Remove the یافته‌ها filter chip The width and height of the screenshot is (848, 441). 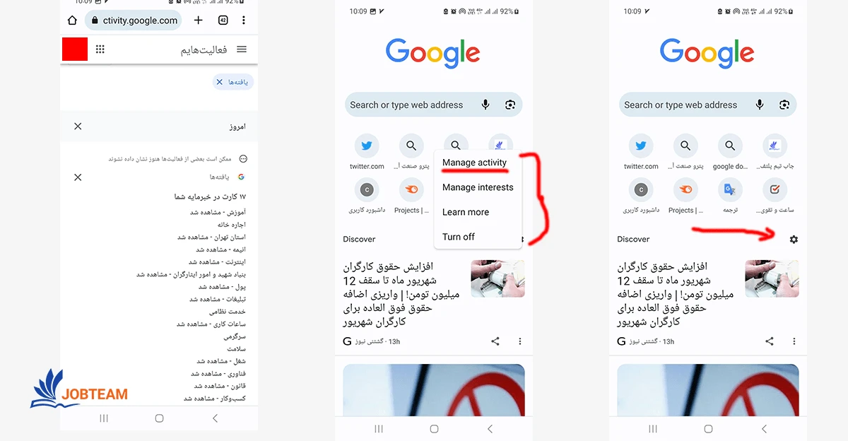pyautogui.click(x=220, y=83)
